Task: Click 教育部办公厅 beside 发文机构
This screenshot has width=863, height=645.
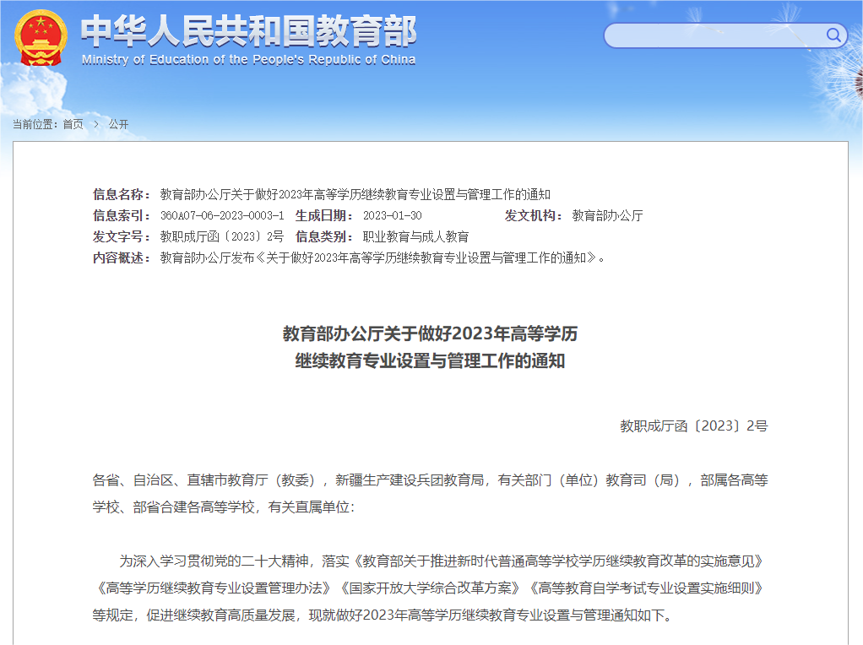Action: 607,215
